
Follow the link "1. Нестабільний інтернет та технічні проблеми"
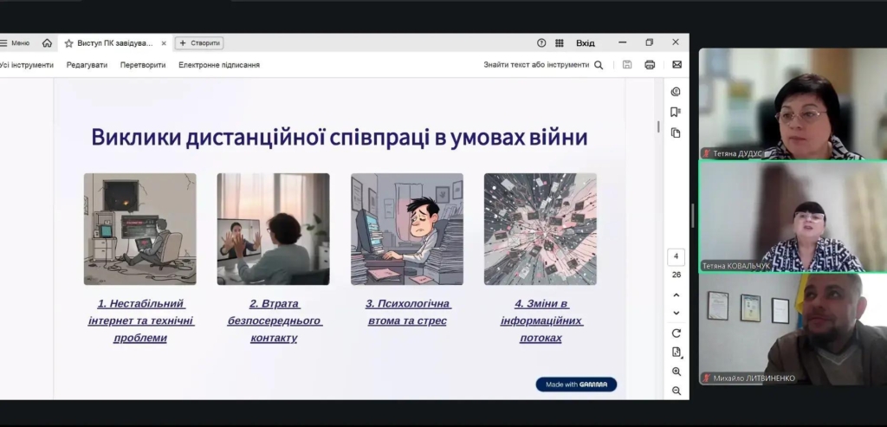click(140, 320)
